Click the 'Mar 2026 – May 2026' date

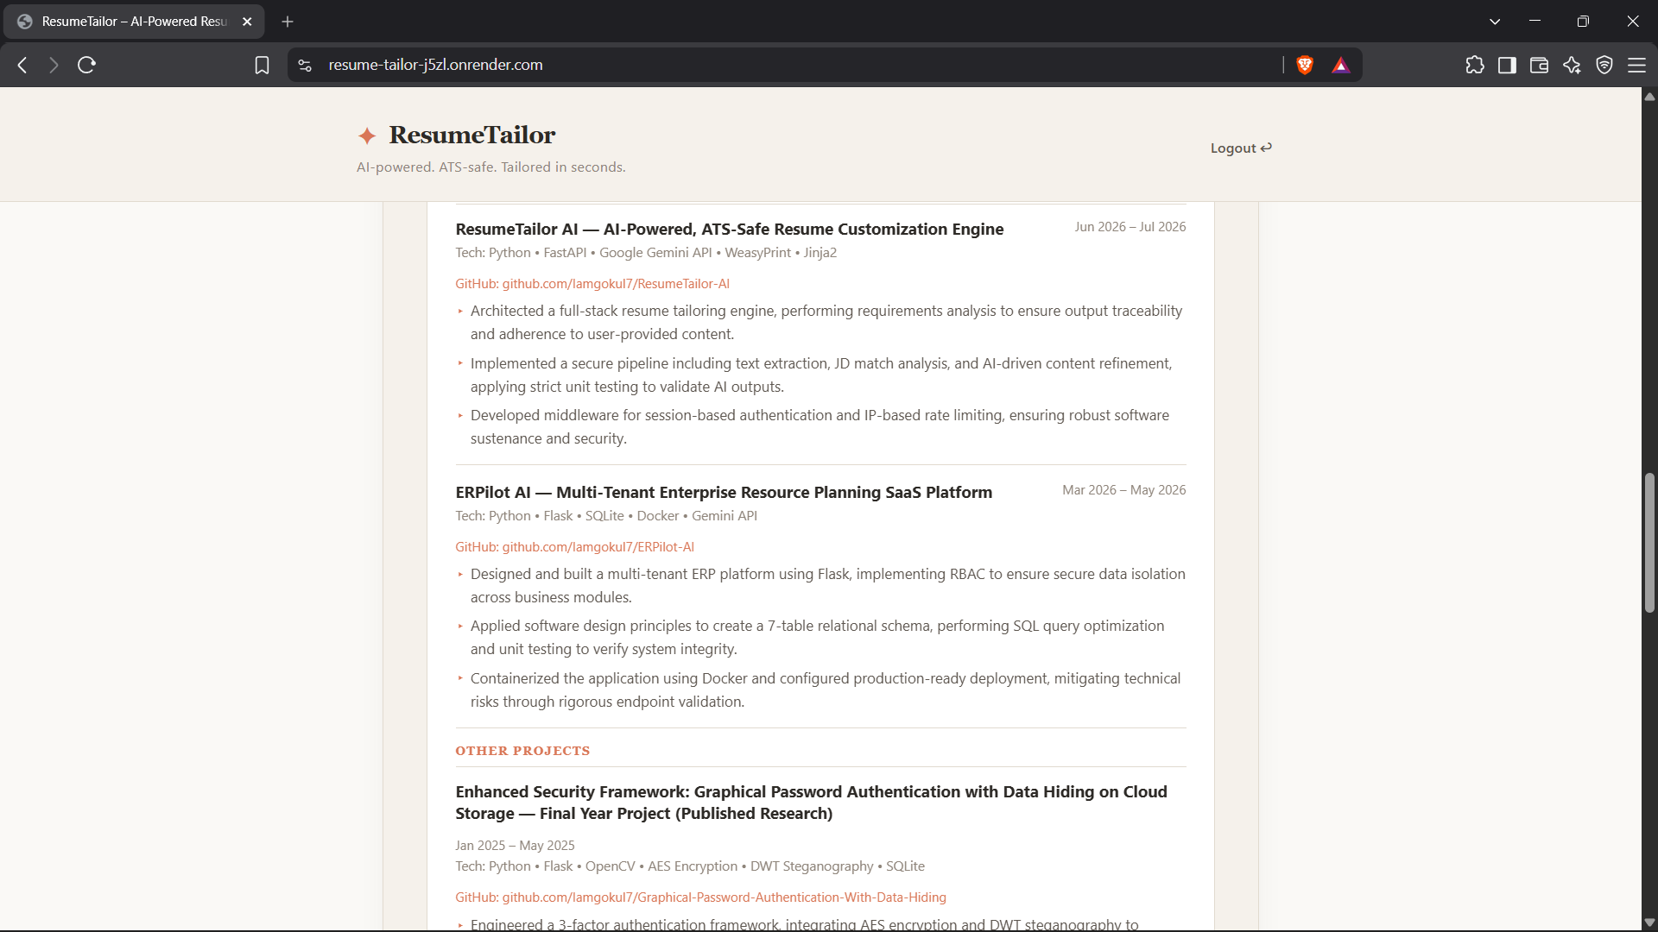(x=1123, y=490)
